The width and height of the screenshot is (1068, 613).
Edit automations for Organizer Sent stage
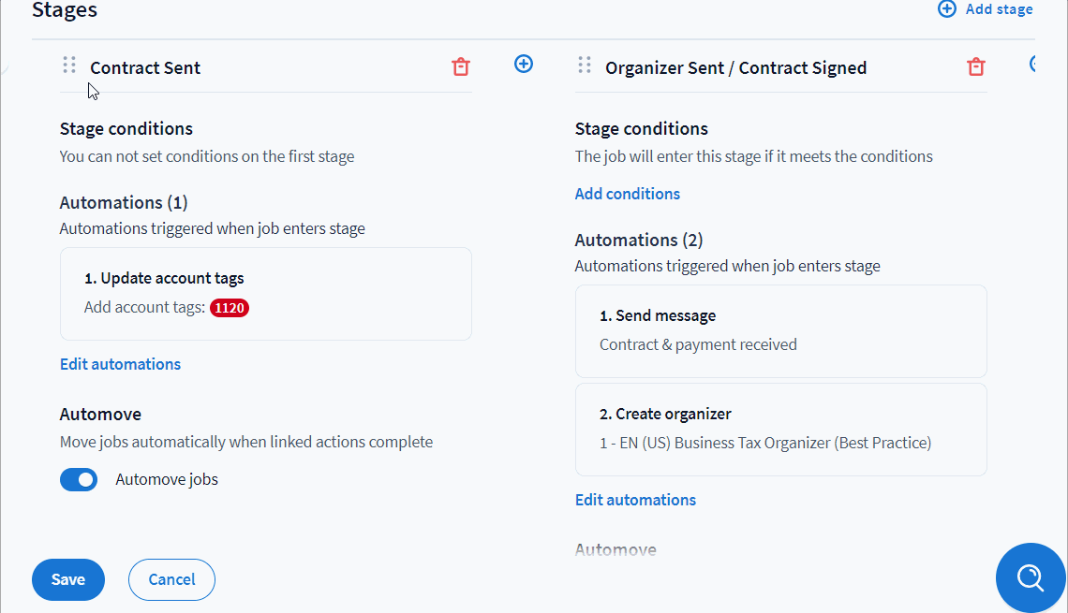tap(635, 500)
